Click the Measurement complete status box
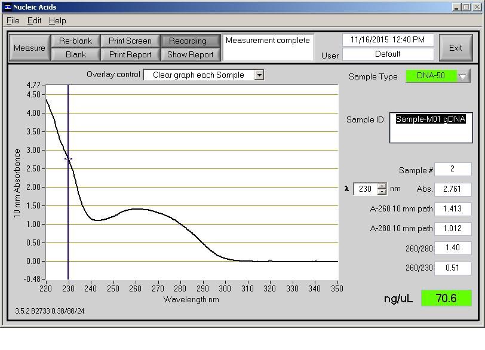Viewport: 485px width, 350px height. click(268, 47)
